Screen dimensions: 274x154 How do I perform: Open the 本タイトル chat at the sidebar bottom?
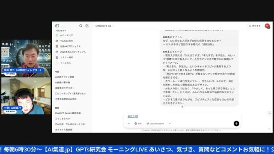64,130
